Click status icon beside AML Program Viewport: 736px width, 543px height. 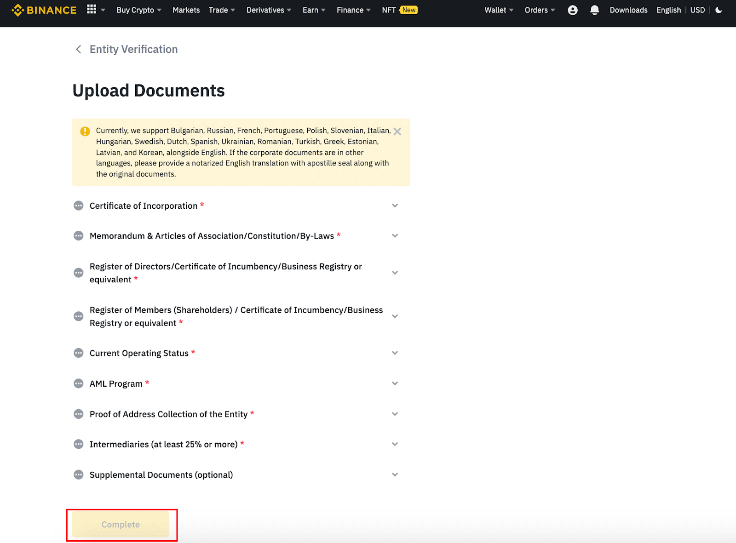(x=79, y=383)
